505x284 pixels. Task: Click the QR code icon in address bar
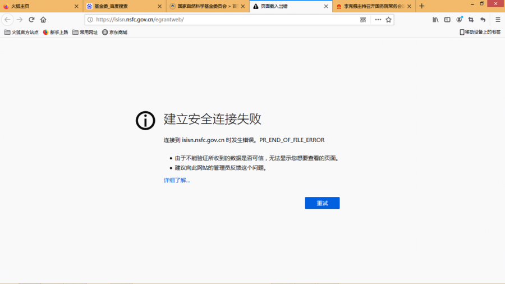[363, 20]
